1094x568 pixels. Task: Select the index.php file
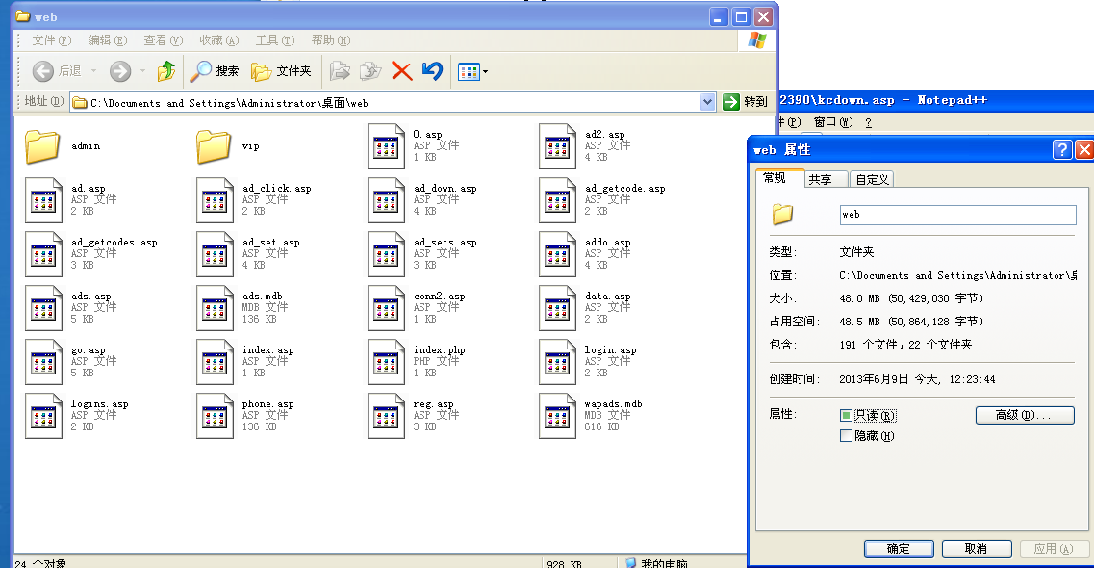(386, 361)
